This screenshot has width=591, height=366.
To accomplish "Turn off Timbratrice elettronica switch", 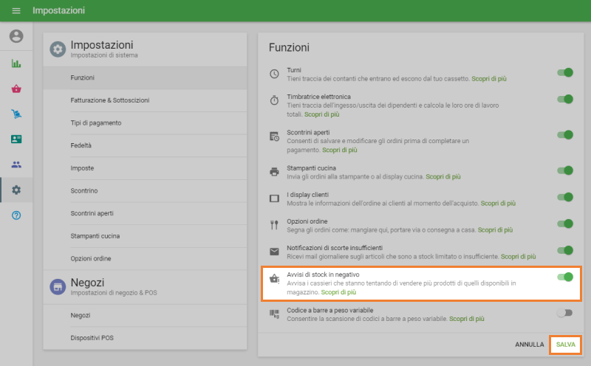I will pyautogui.click(x=565, y=100).
